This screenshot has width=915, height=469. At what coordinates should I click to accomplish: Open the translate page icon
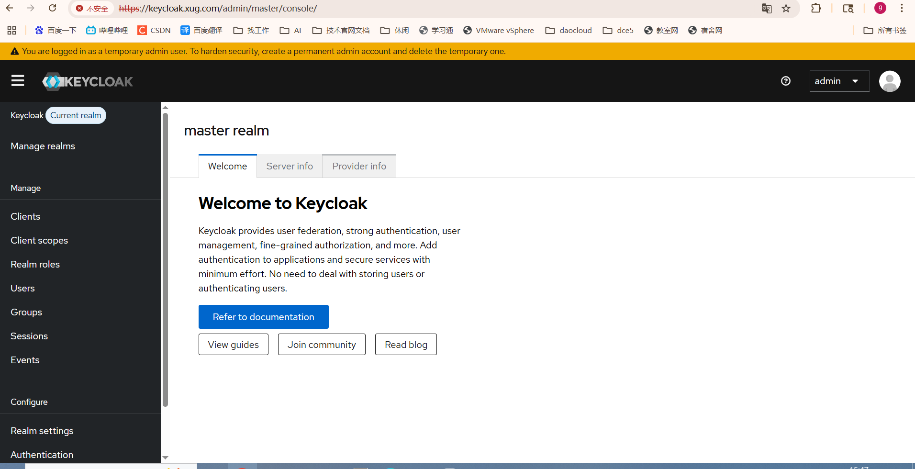tap(766, 8)
